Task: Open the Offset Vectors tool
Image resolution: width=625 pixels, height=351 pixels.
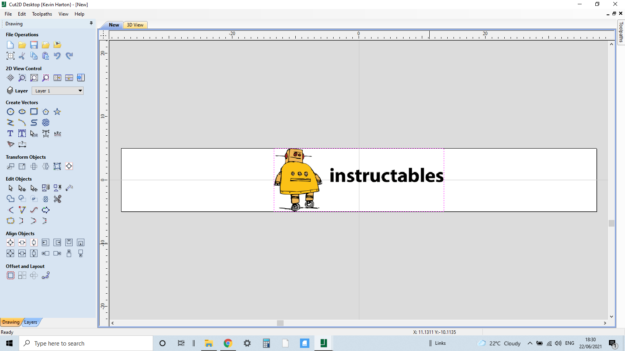Action: click(x=11, y=275)
